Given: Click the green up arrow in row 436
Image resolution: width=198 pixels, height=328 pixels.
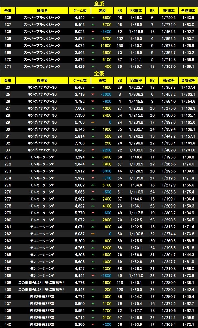Looking at the screenshot, I should [x=93, y=297].
